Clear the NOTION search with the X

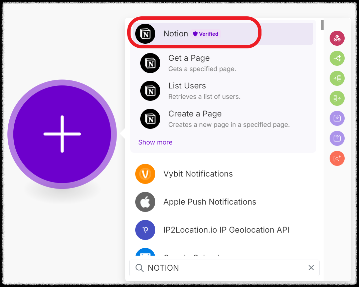311,268
